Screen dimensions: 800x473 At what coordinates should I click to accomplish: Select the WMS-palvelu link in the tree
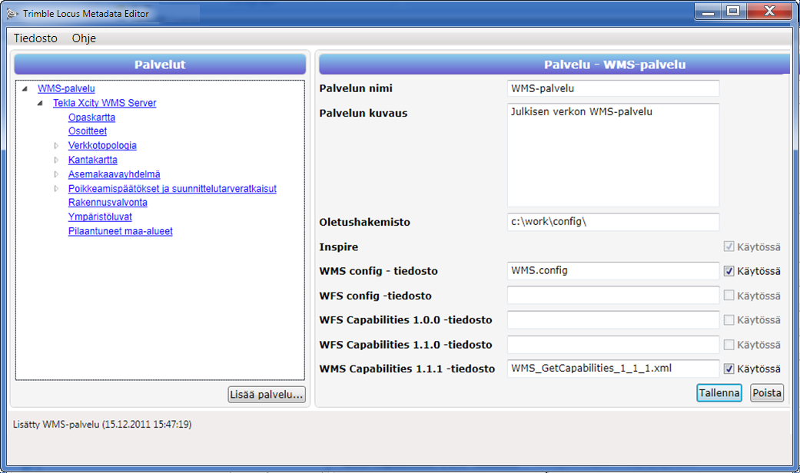point(66,89)
